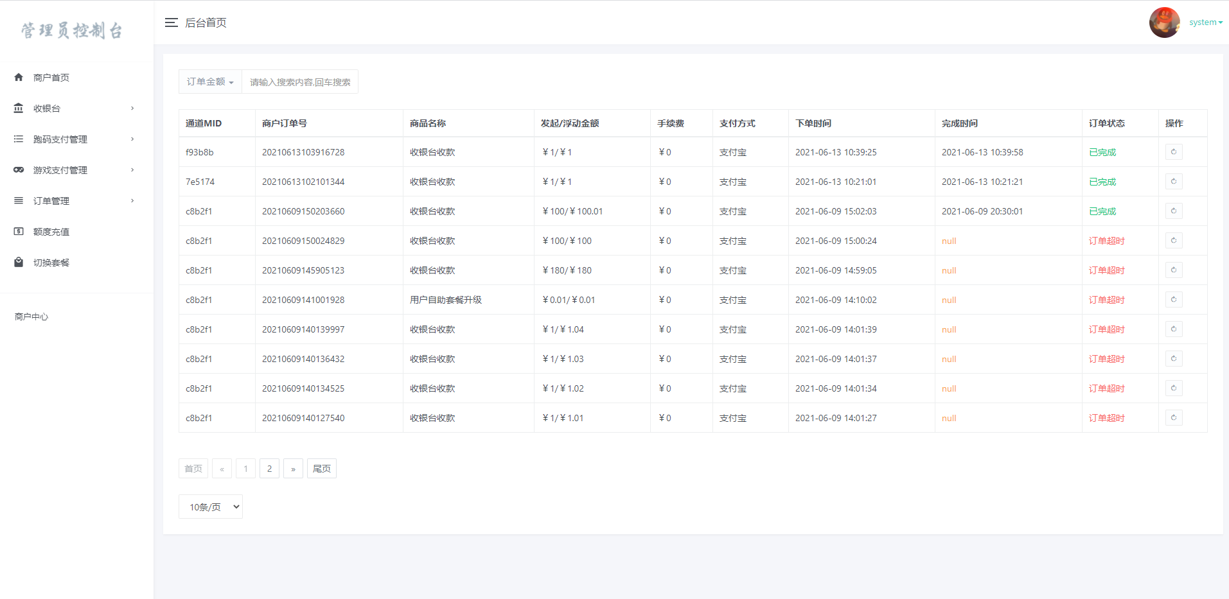Click refresh icon for order 20210609150203660
The width and height of the screenshot is (1229, 599).
click(1174, 211)
